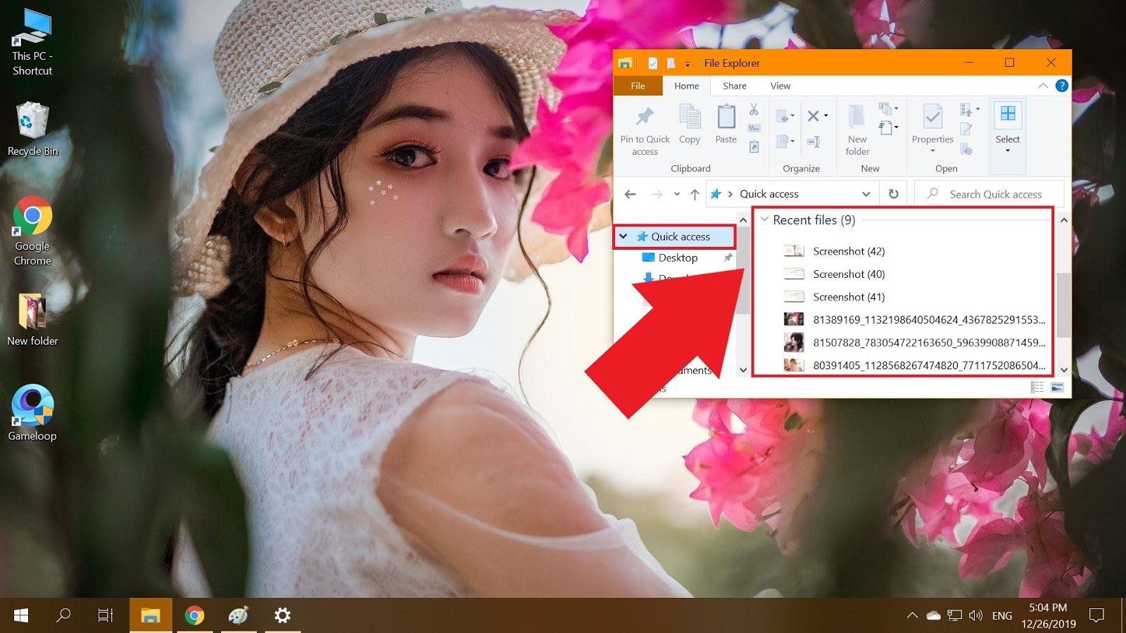This screenshot has height=633, width=1126.
Task: Open the Screenshot (42) file
Action: 848,250
